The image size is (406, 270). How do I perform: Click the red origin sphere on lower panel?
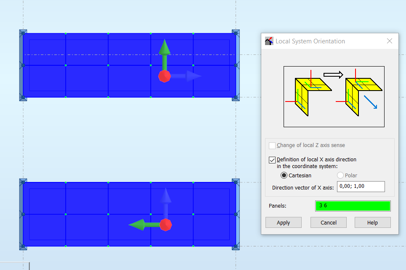point(166,225)
